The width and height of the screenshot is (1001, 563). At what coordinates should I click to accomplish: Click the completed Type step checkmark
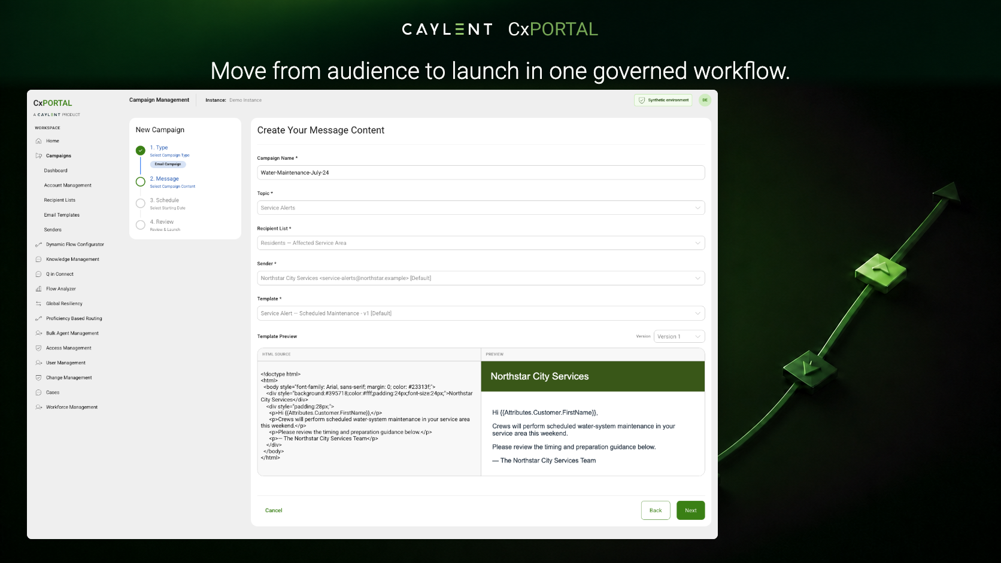tap(140, 150)
